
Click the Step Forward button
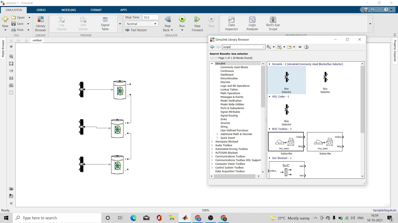point(197,24)
